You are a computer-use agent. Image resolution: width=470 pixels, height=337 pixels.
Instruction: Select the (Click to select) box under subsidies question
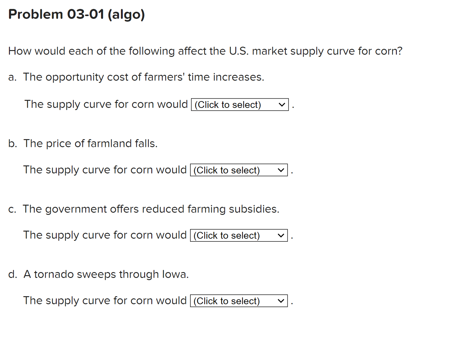[x=238, y=235]
